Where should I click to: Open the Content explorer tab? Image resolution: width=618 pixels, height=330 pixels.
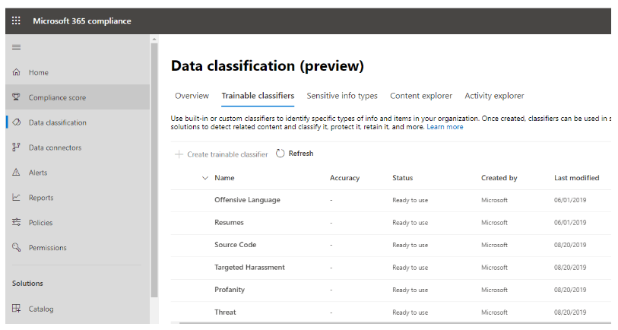(x=421, y=96)
